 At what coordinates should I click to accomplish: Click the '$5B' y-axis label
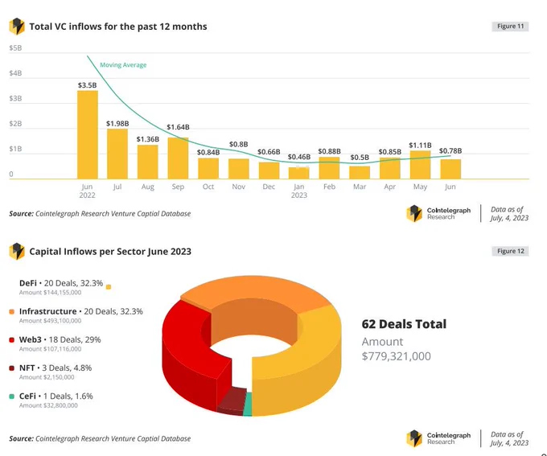point(15,48)
